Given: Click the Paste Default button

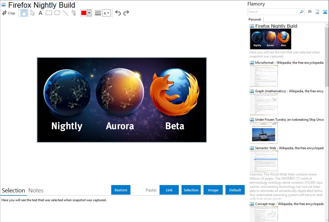Looking at the screenshot, I should click(x=235, y=190).
